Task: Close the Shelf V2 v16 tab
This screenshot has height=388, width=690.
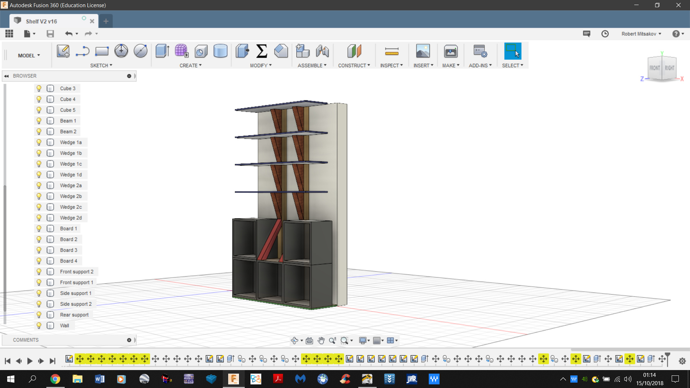Action: tap(92, 21)
